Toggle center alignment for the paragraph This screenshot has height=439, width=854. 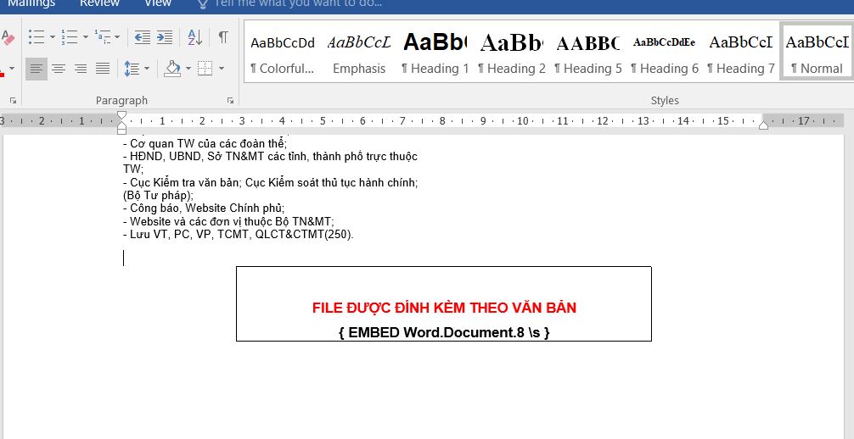click(x=59, y=68)
